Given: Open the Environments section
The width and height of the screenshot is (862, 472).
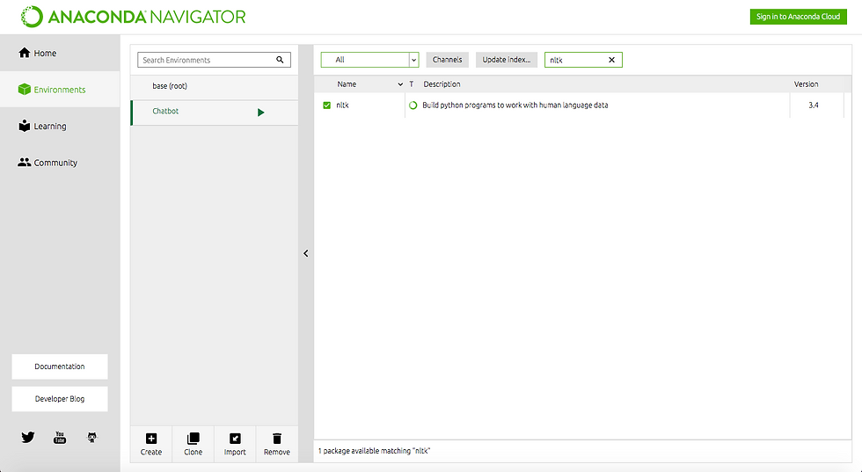Looking at the screenshot, I should [60, 90].
